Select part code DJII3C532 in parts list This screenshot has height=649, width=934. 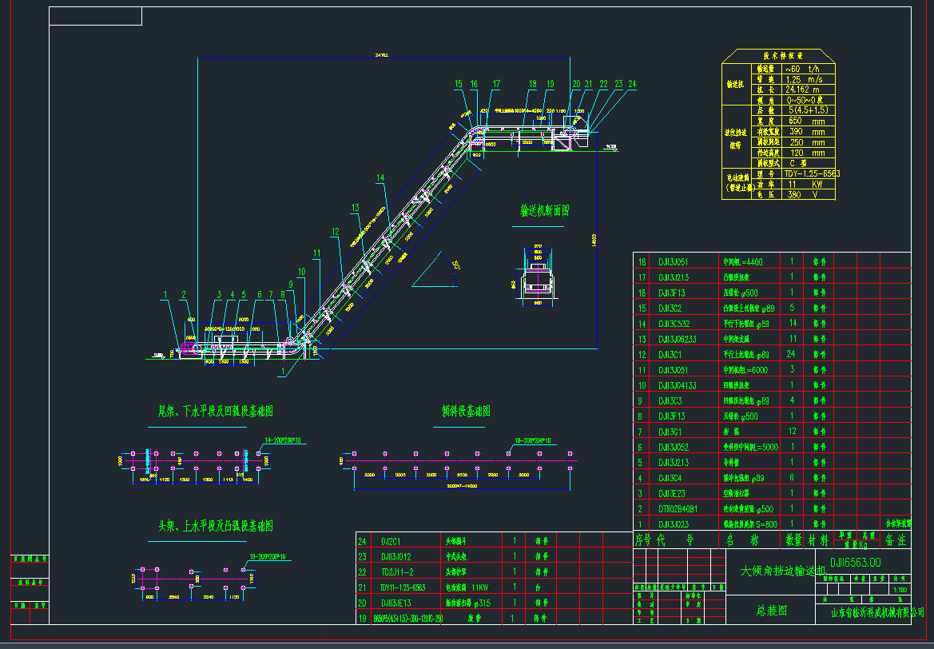click(674, 324)
